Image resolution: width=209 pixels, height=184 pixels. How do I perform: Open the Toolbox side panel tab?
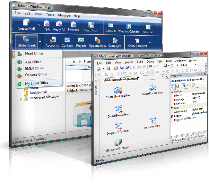coord(96,87)
